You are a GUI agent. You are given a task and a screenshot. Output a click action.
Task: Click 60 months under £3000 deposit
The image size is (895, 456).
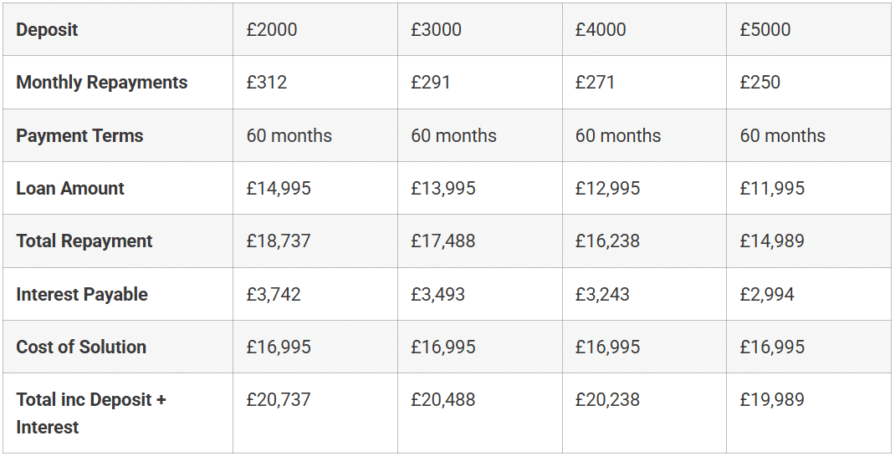point(454,135)
